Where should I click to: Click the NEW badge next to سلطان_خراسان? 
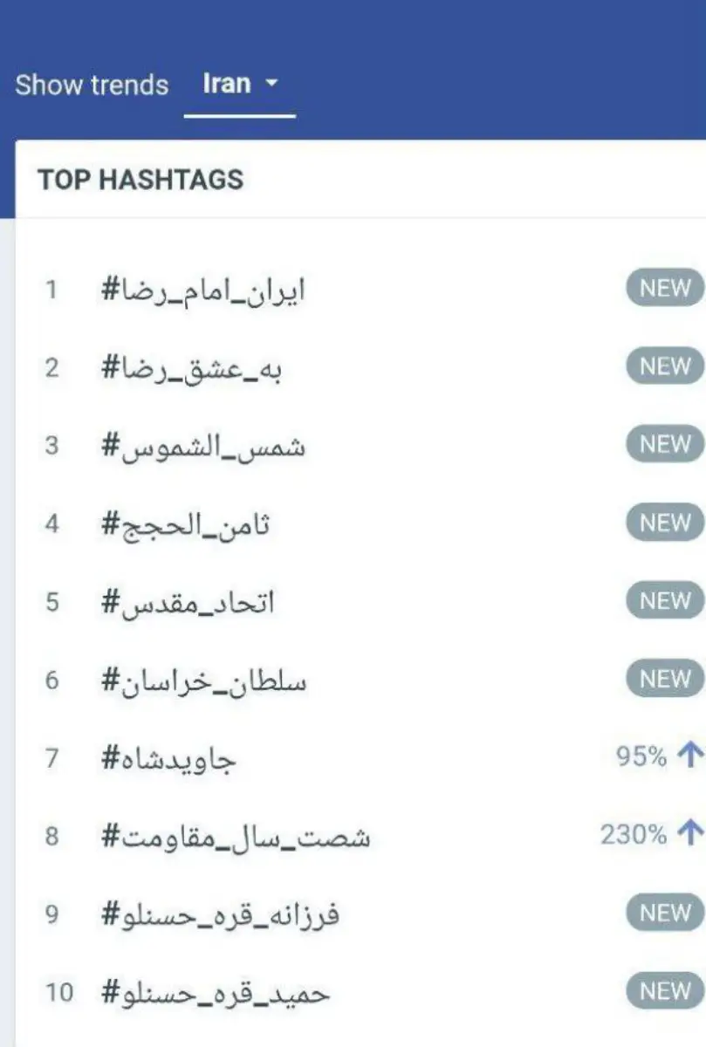(x=663, y=679)
